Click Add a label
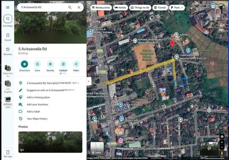229x160 pixels. (x=50, y=111)
